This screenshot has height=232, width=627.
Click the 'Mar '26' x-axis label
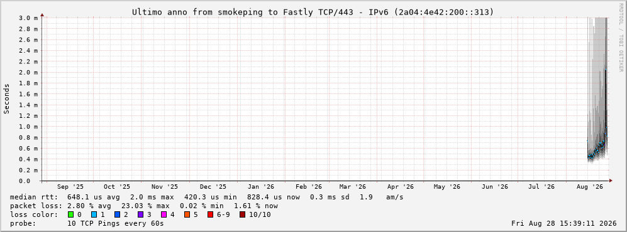(x=352, y=187)
